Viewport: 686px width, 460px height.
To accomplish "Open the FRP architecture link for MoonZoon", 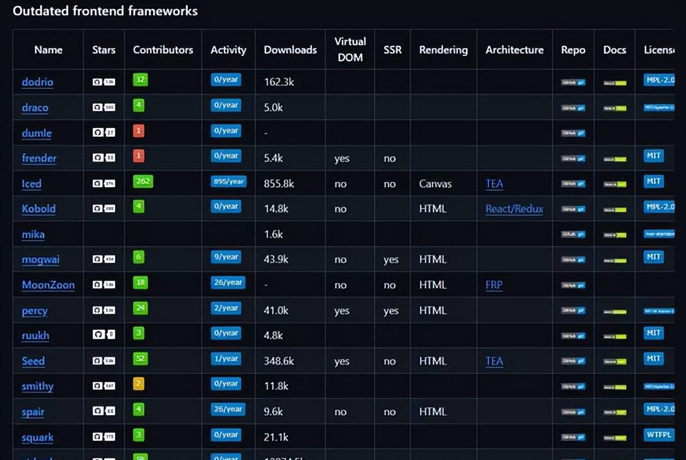I will click(x=494, y=285).
